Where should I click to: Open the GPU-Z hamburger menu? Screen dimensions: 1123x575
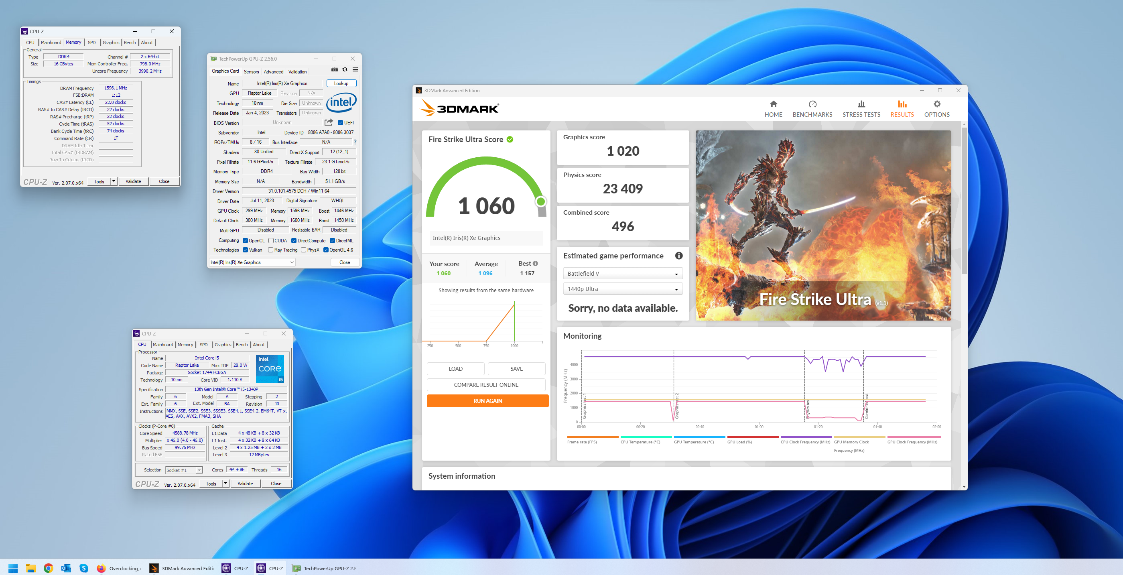coord(355,70)
